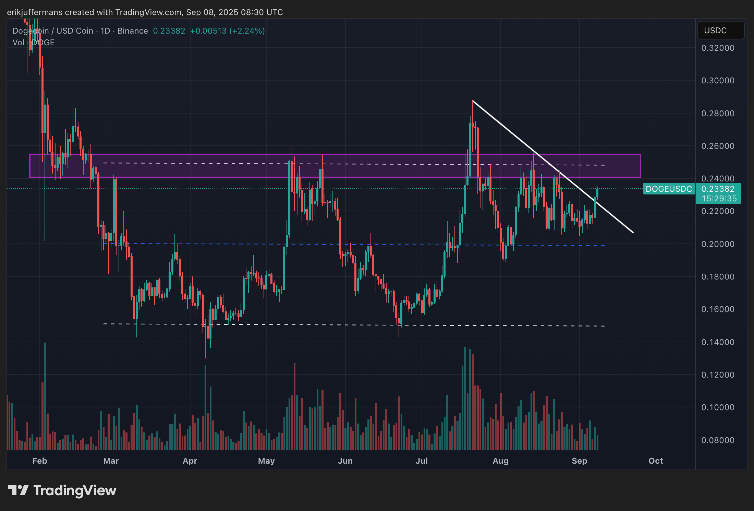
Task: Select the white descending trendline
Action: click(514, 135)
